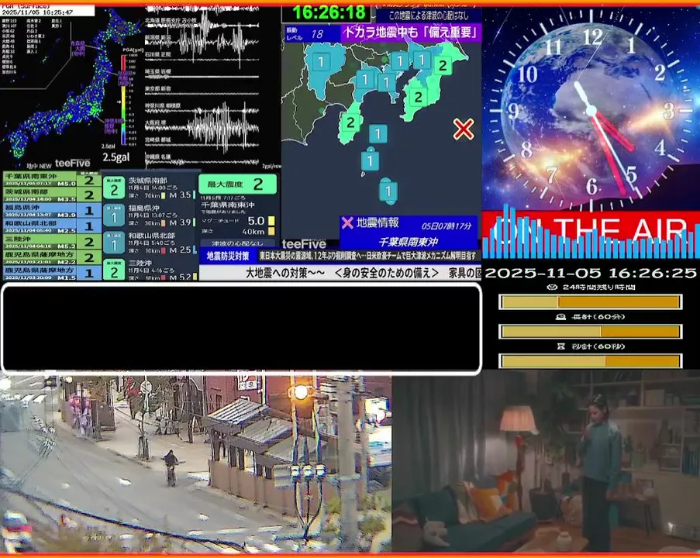Click the analog earth clock face
The height and width of the screenshot is (558, 700).
coord(591,112)
